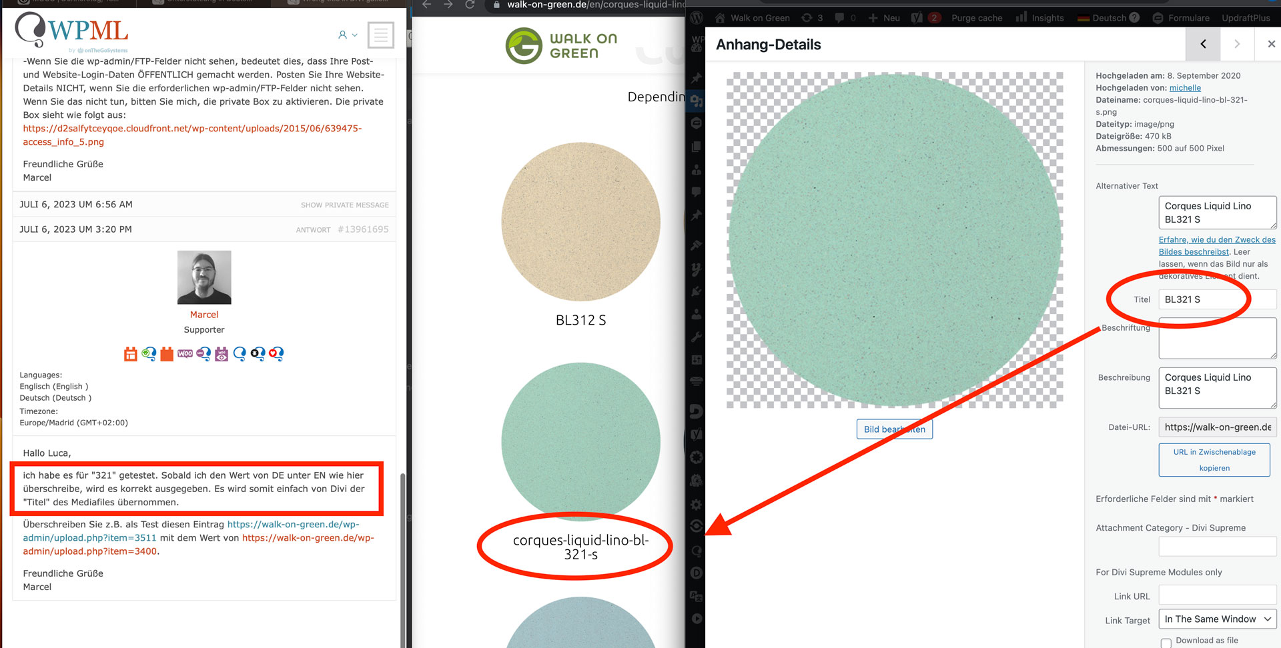Click the Beschreibung textarea
Image resolution: width=1281 pixels, height=648 pixels.
pyautogui.click(x=1218, y=388)
